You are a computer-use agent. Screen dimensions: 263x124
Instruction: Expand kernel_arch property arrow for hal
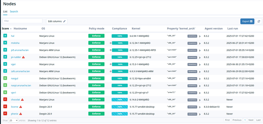tap(200, 36)
